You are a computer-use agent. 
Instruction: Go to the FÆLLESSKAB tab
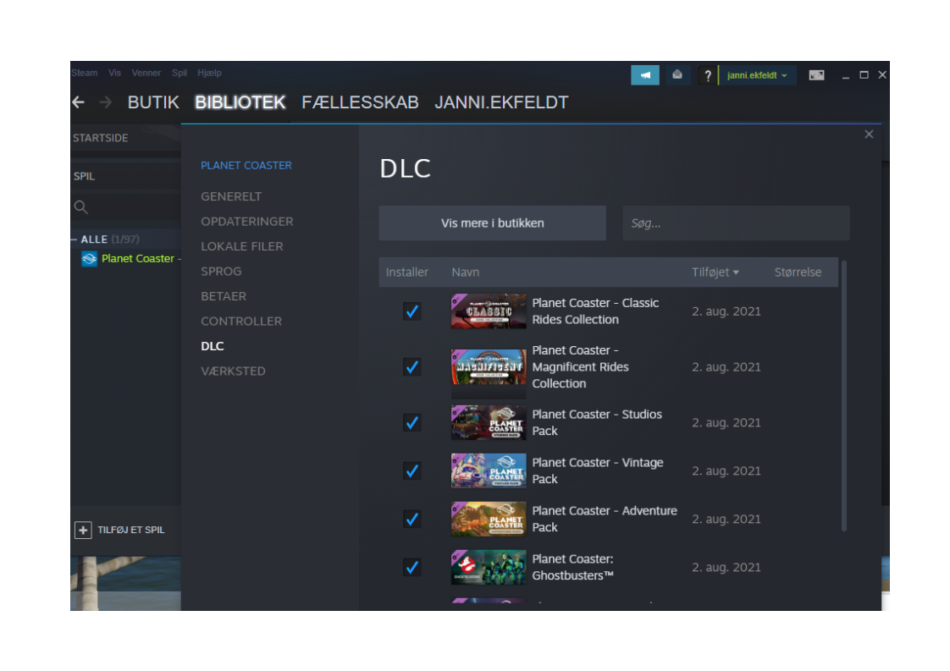point(360,102)
